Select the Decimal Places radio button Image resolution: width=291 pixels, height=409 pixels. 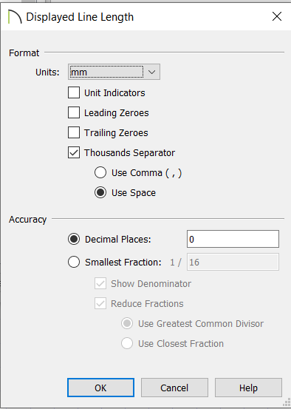74,239
